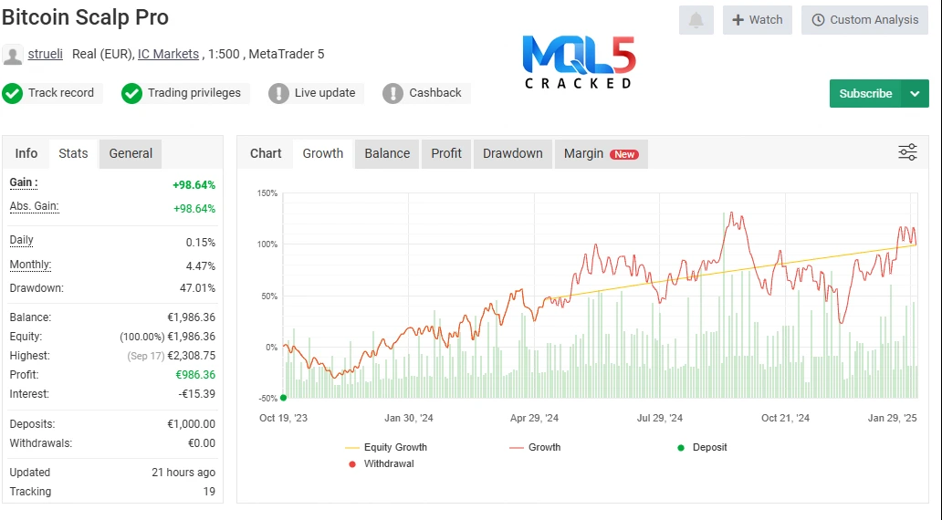This screenshot has height=520, width=942.
Task: Click the Highest value €2,308.75
Action: pos(191,356)
